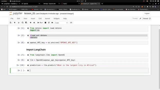Viewport: 160px width, 90px height.
Task: Click into the empty code cell
Action: (89, 70)
